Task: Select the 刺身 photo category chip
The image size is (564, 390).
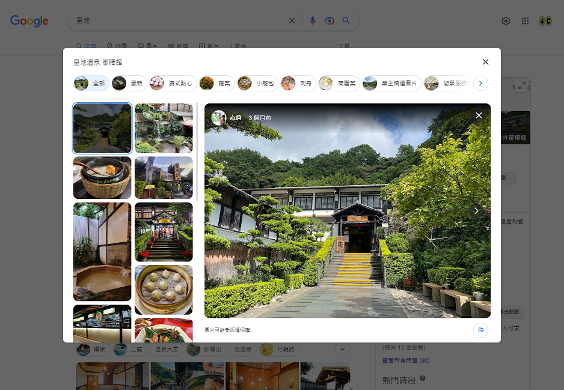Action: click(298, 84)
